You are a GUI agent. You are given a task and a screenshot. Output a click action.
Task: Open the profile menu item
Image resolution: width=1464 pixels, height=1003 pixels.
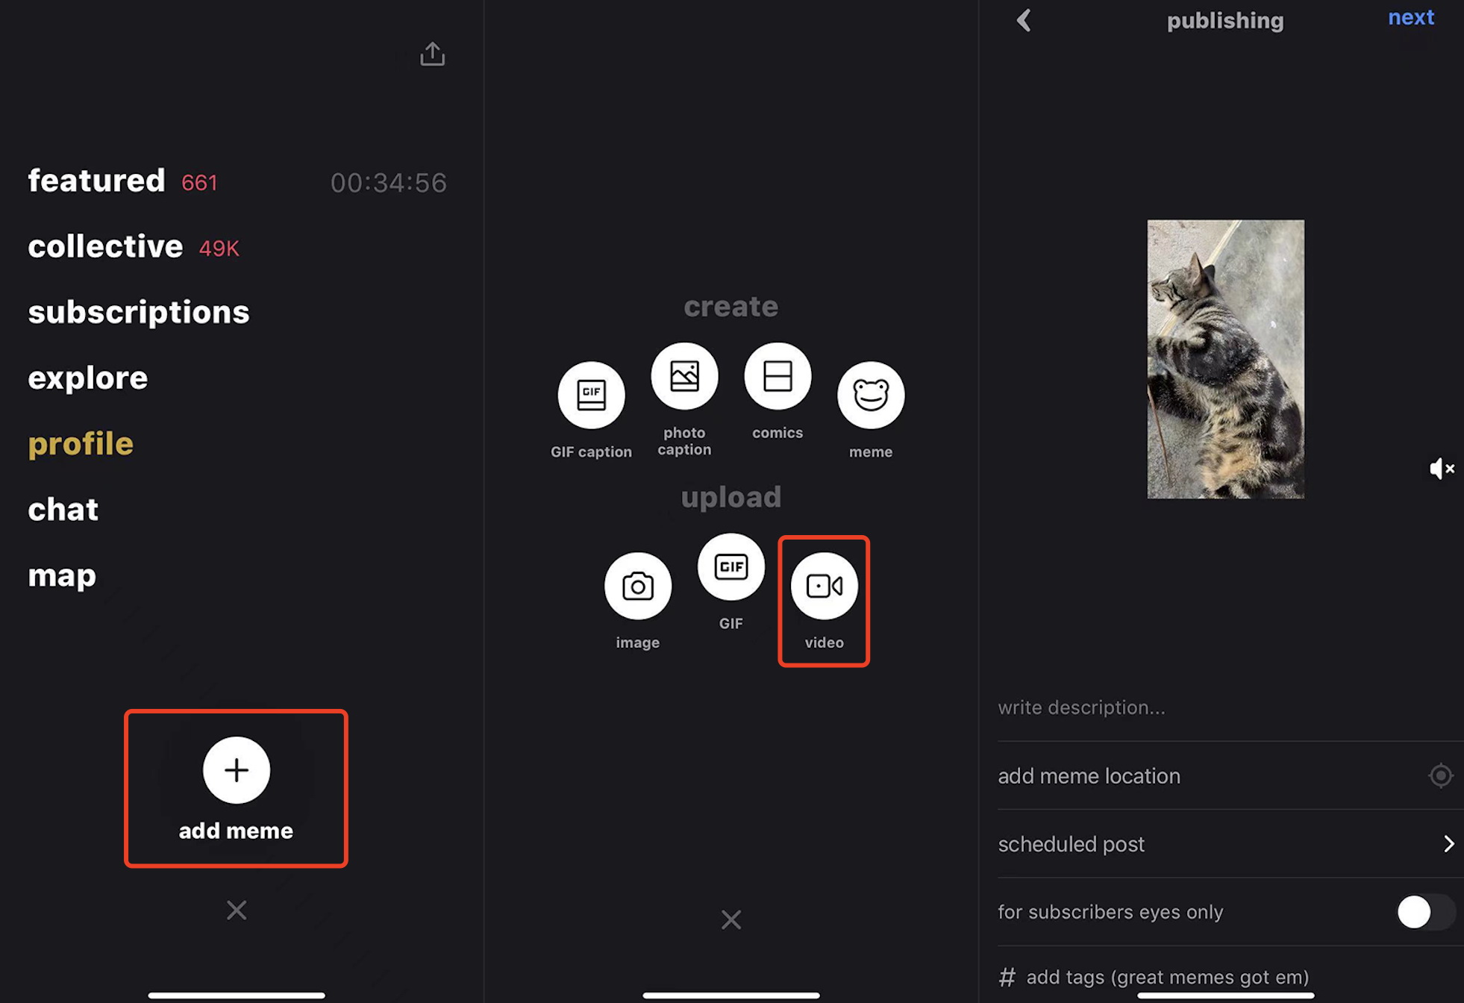tap(81, 444)
